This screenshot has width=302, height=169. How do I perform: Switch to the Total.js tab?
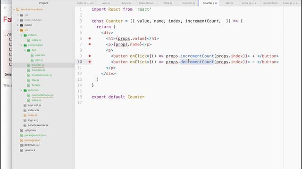tap(168, 3)
